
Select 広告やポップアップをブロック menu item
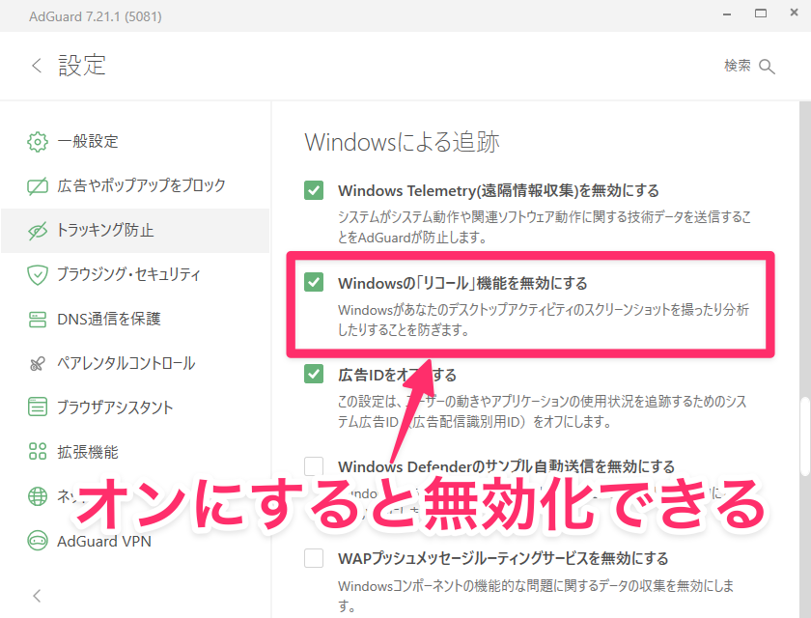[135, 185]
